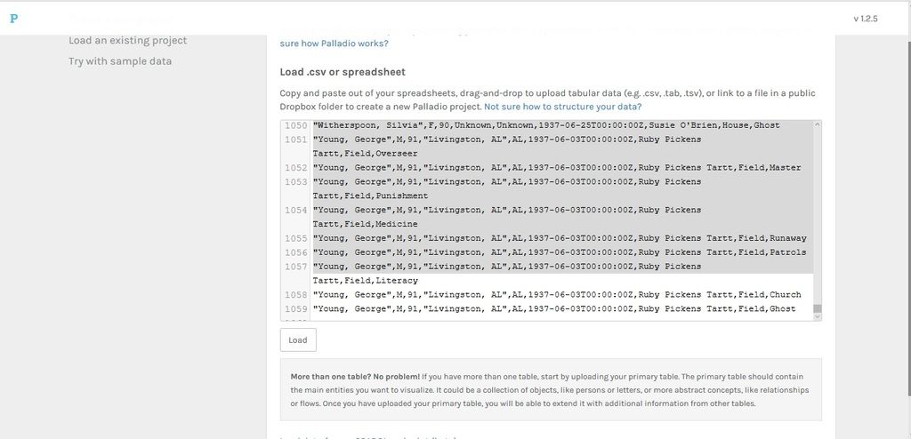The image size is (911, 439).
Task: Click the wrapped text 'Tartt,Field,Literacy'
Action: point(365,281)
